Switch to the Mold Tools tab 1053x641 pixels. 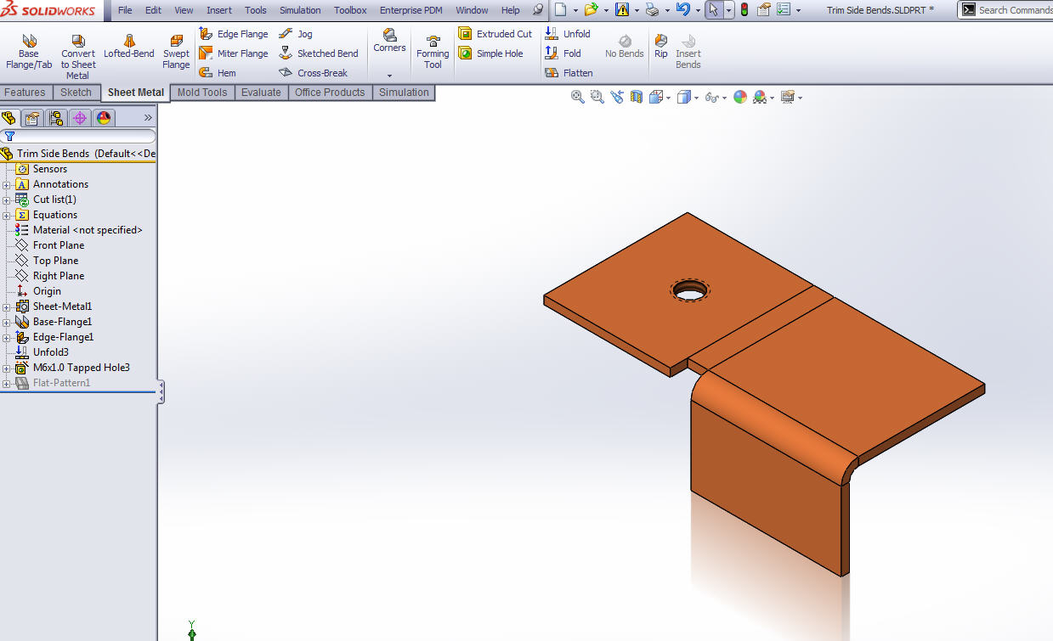point(202,93)
